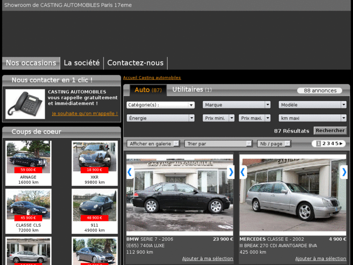Show next photo of the Mercedes Classe E
This screenshot has width=353, height=265.
344,172
